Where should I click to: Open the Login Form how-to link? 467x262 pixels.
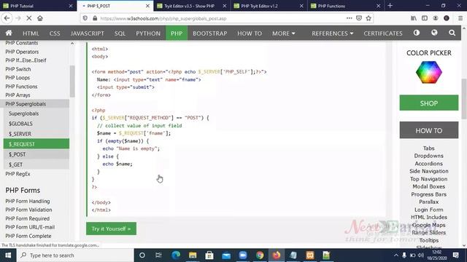428,210
